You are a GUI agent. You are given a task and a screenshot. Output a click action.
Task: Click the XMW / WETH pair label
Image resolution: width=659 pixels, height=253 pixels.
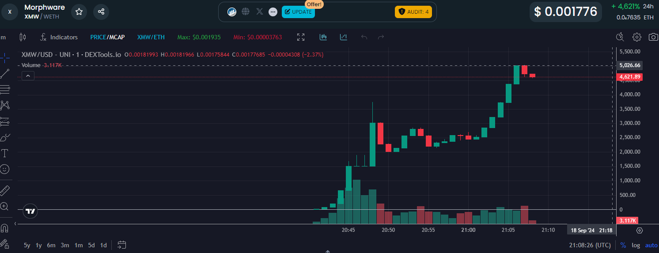[x=41, y=17]
